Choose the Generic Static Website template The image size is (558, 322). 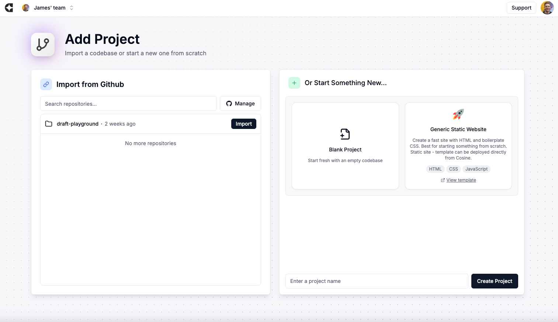458,129
